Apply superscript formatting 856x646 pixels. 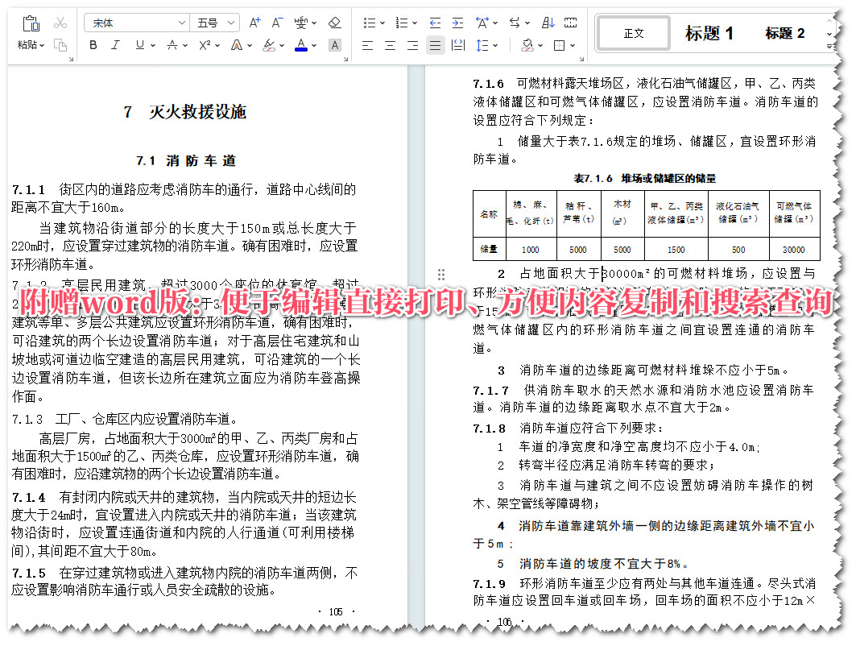202,44
